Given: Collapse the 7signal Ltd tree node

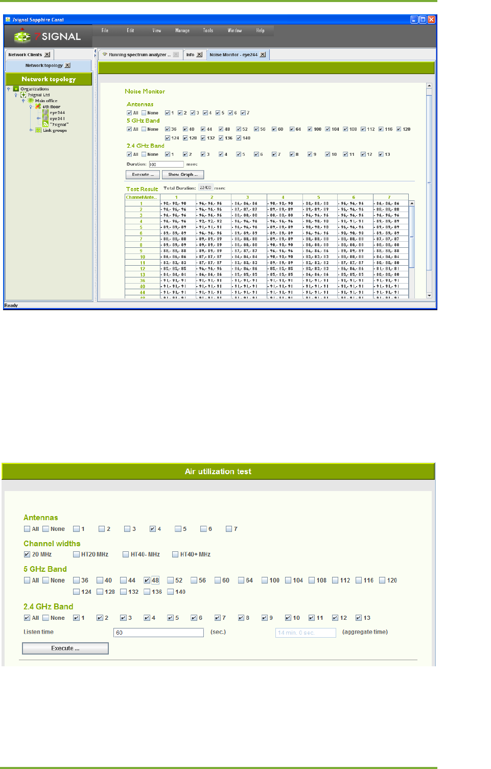Looking at the screenshot, I should coord(16,95).
